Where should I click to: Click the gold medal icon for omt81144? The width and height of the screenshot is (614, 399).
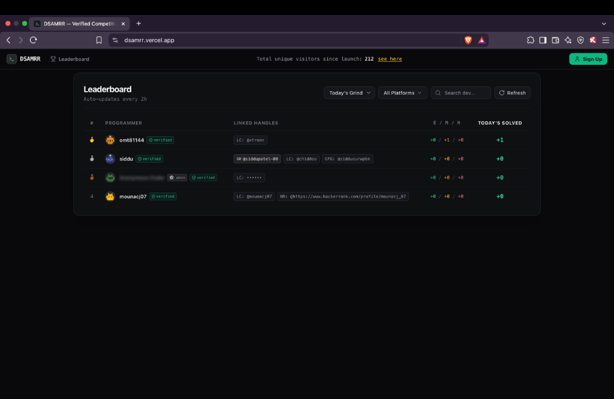pos(92,140)
